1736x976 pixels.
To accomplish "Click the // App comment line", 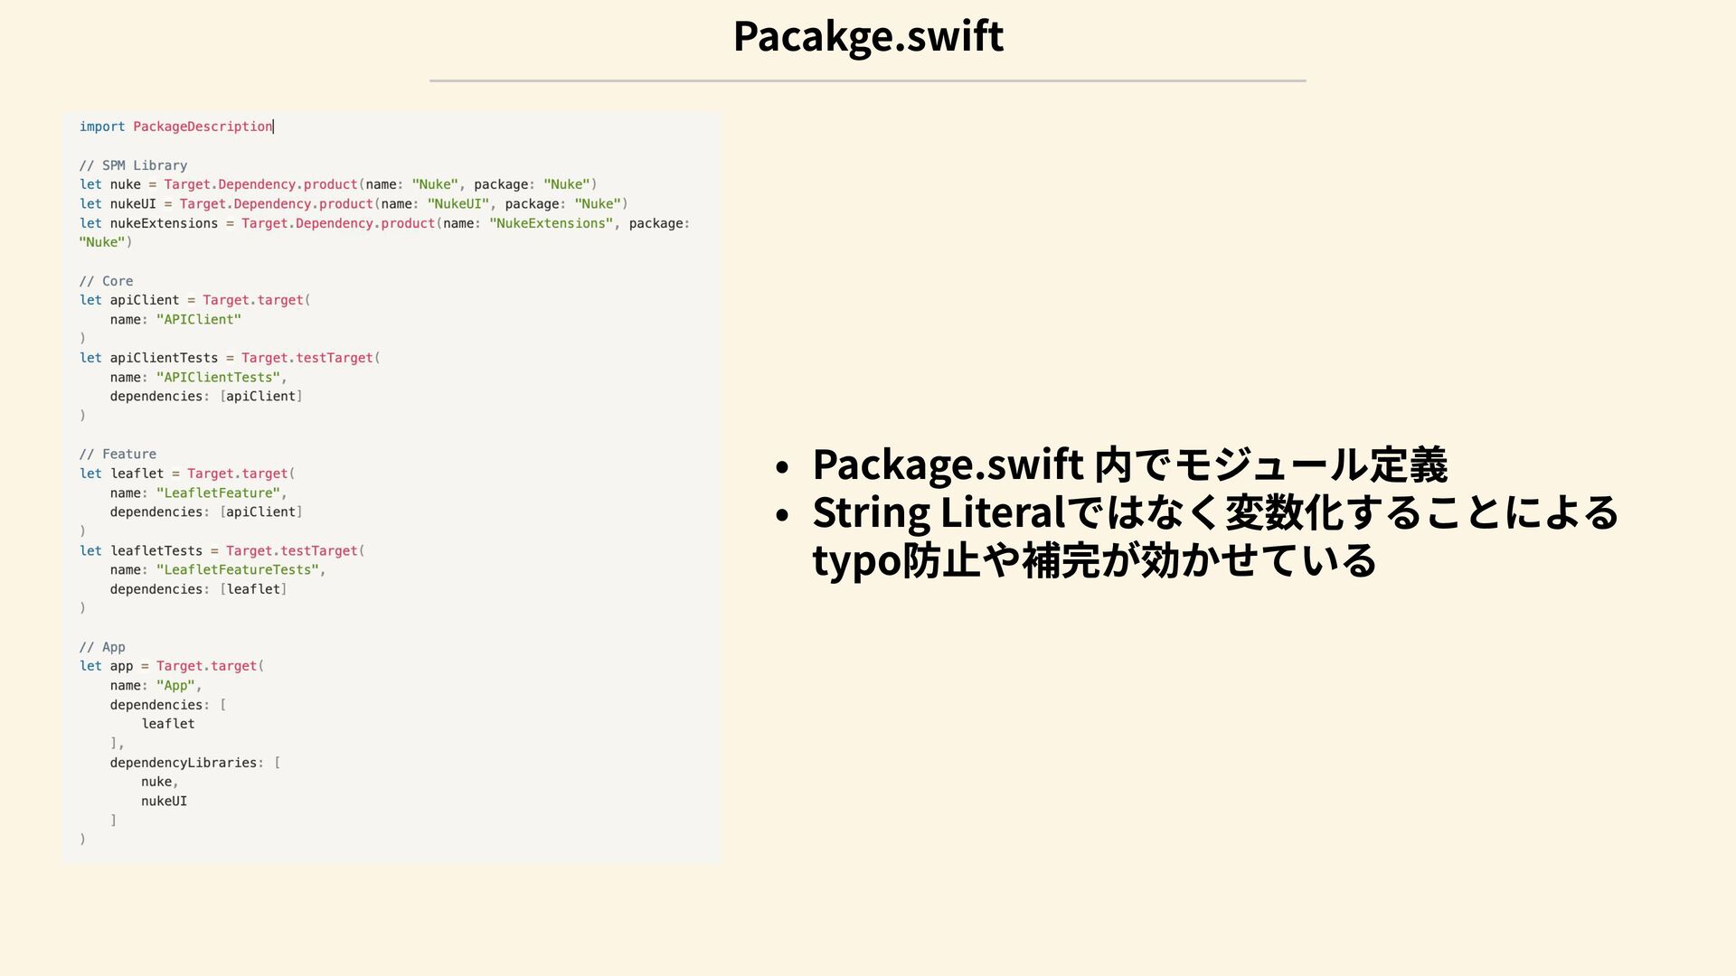I will pyautogui.click(x=102, y=647).
